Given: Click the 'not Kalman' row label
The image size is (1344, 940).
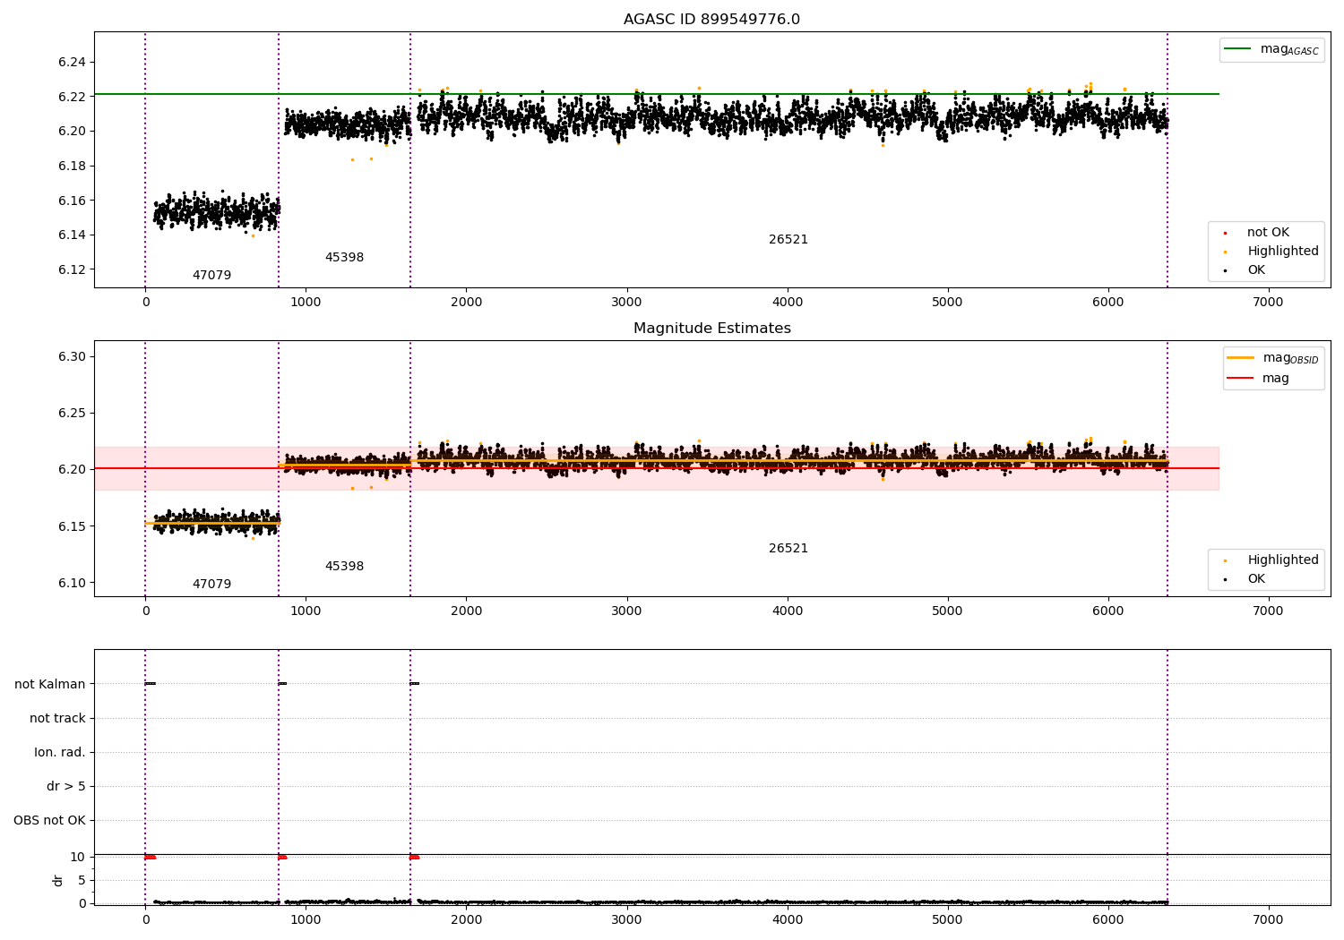Looking at the screenshot, I should point(50,685).
